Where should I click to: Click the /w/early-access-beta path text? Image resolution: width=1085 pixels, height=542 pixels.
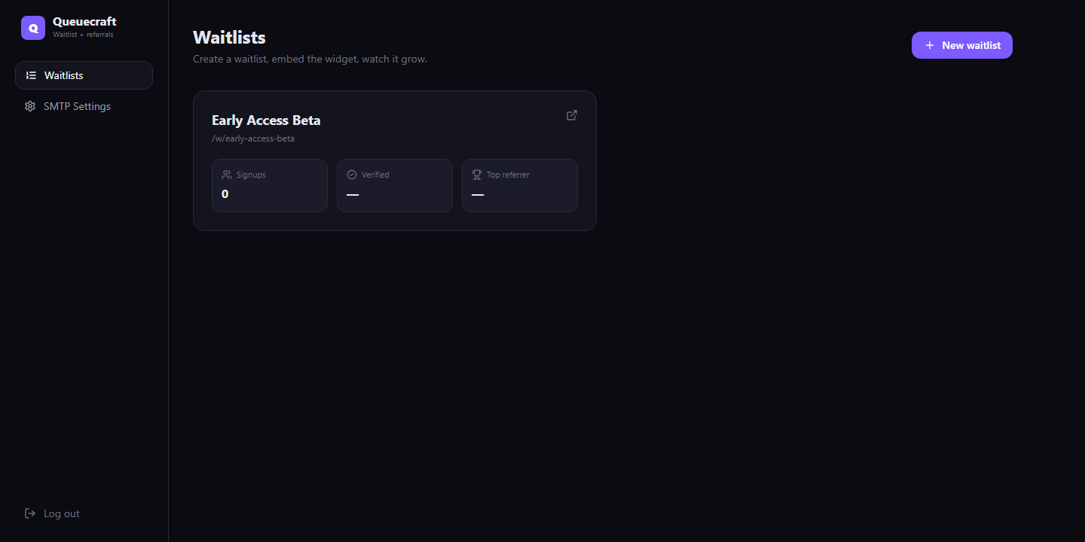click(x=253, y=139)
